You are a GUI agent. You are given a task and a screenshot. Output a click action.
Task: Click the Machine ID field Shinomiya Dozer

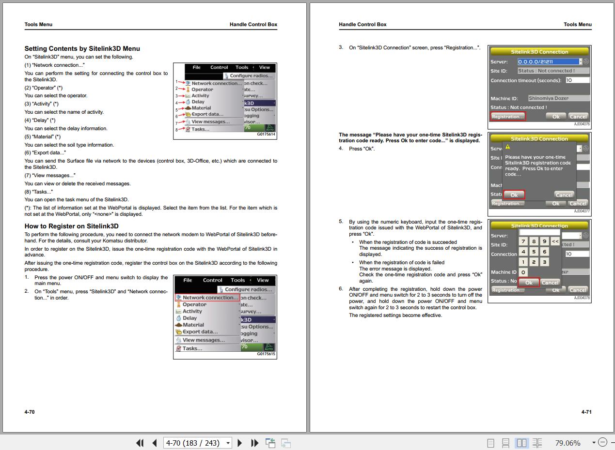point(558,98)
